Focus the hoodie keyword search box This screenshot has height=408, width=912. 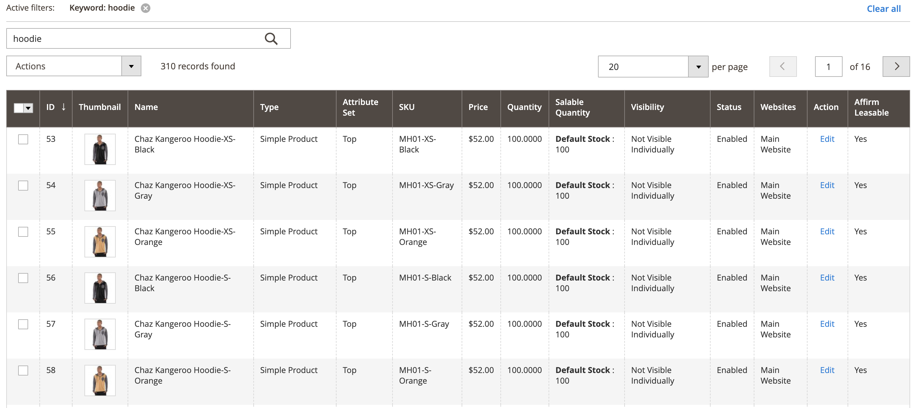(134, 38)
